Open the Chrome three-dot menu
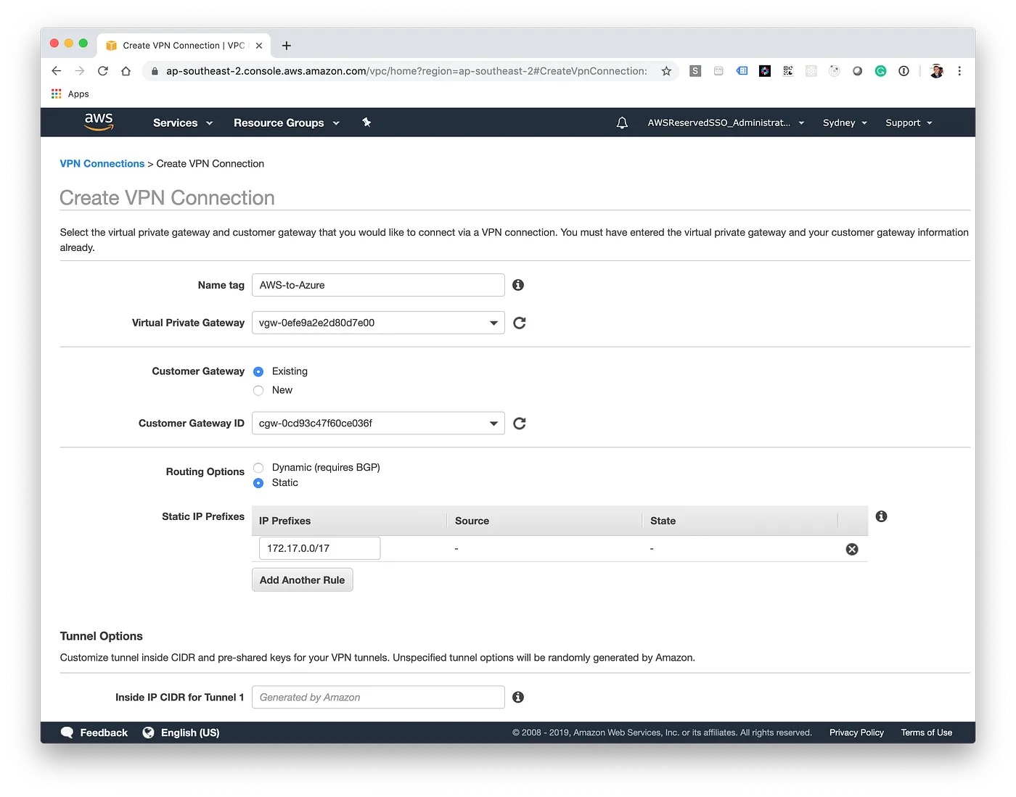Screen dimensions: 1016x797 pyautogui.click(x=959, y=71)
